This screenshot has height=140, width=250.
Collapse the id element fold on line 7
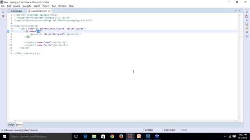pos(13,31)
